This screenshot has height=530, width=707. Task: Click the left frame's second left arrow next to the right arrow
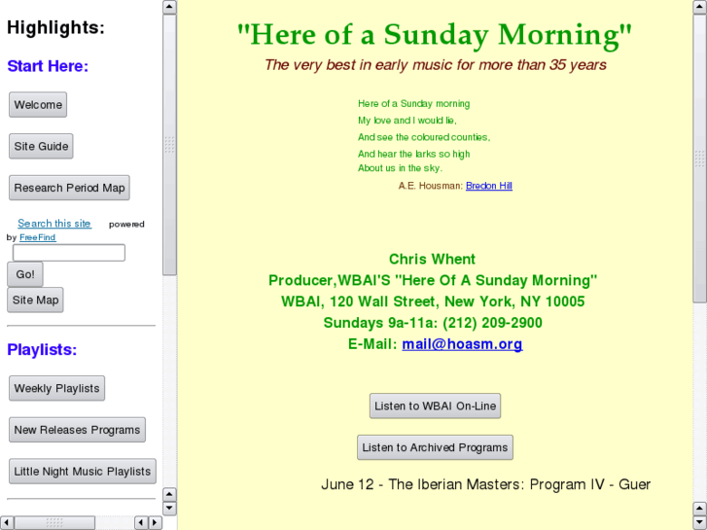(x=142, y=523)
